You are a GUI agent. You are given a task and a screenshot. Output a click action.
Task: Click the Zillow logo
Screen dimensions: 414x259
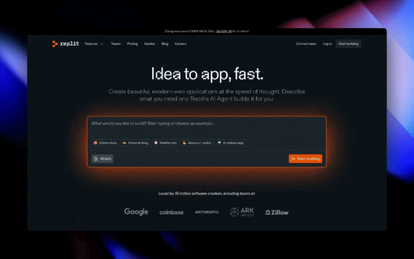click(277, 212)
